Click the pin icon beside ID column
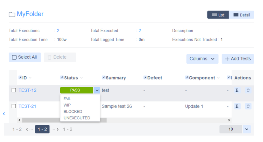Screen dimensions: 263x142 tap(20, 78)
